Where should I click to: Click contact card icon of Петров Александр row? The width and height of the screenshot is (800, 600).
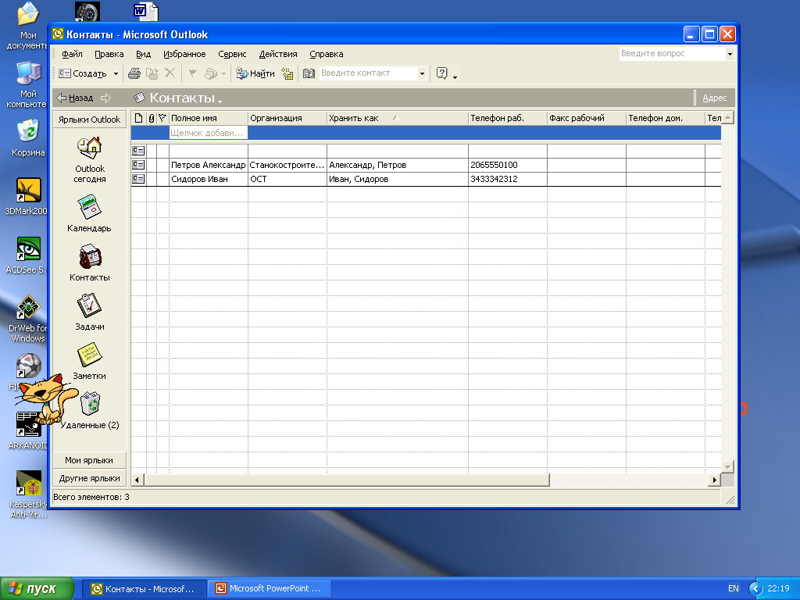tap(138, 166)
